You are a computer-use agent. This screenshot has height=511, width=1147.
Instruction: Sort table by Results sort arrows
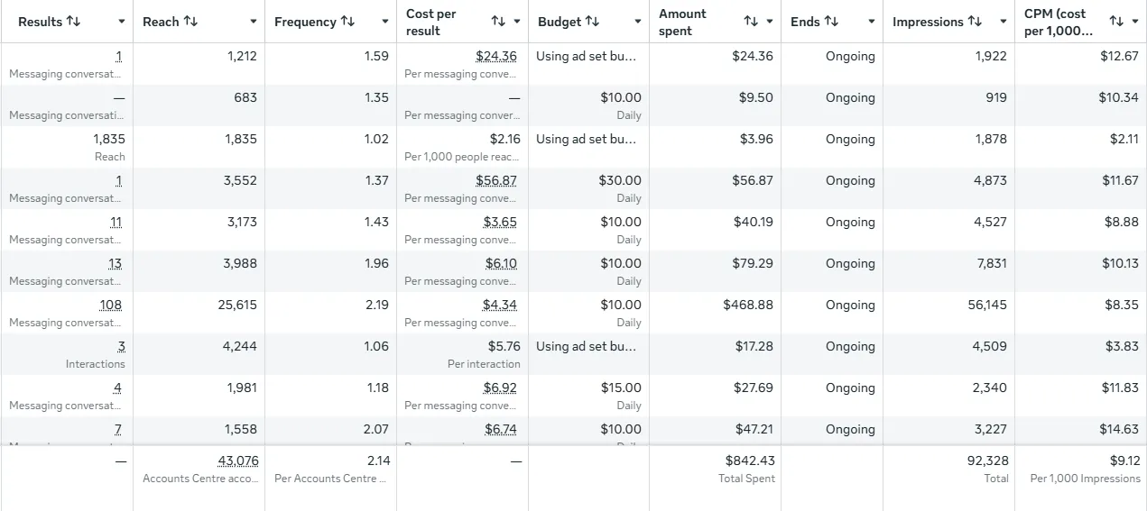(x=73, y=22)
